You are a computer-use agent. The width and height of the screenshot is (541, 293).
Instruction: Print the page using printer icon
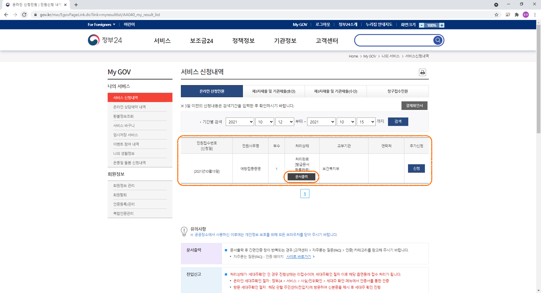[422, 72]
